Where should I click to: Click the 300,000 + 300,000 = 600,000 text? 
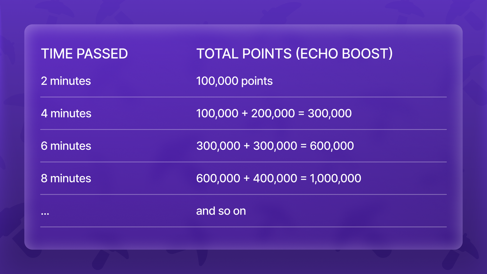pyautogui.click(x=275, y=146)
